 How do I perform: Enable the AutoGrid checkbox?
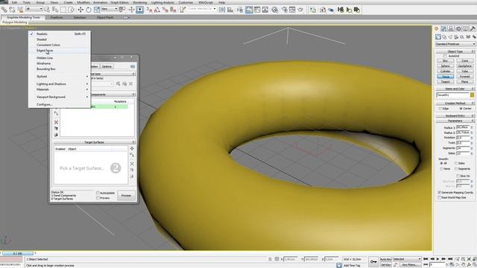click(x=445, y=57)
